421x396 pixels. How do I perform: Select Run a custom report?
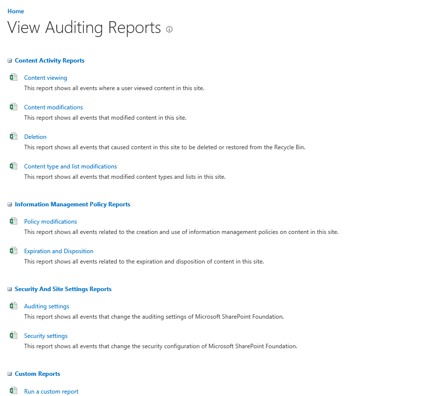coord(51,391)
